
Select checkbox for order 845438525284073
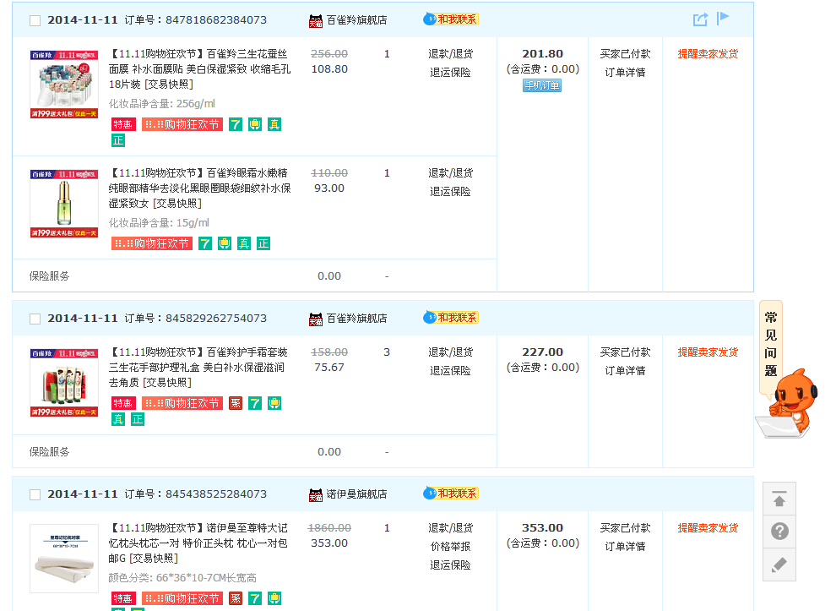point(35,494)
